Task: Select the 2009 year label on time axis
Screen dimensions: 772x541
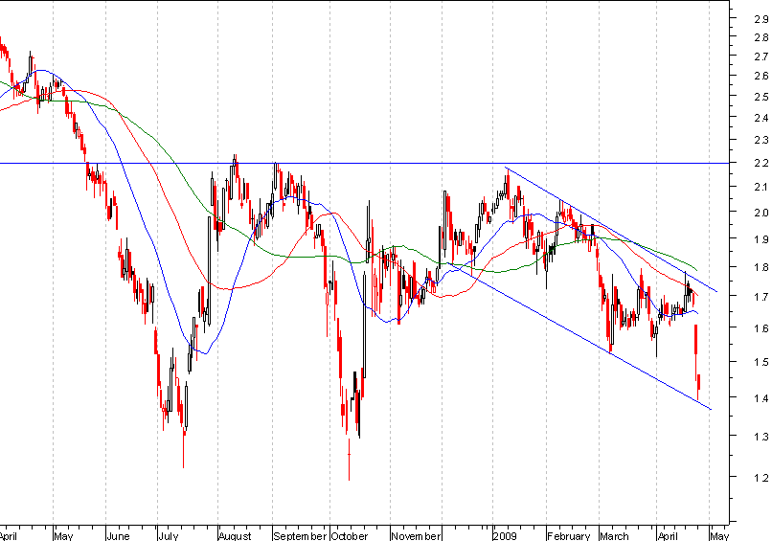Action: (x=505, y=536)
